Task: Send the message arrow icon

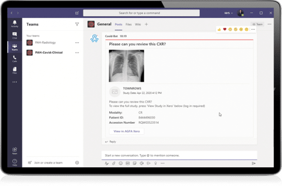Action: 254,163
